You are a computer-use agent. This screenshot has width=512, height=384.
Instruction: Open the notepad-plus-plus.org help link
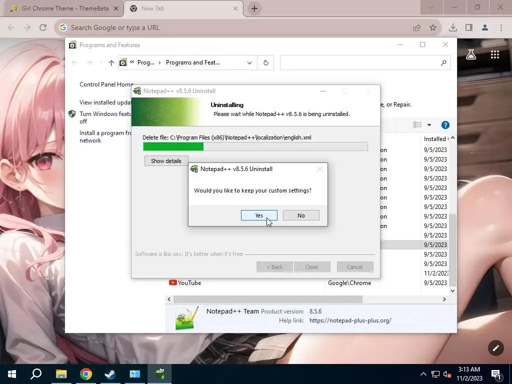click(x=350, y=320)
